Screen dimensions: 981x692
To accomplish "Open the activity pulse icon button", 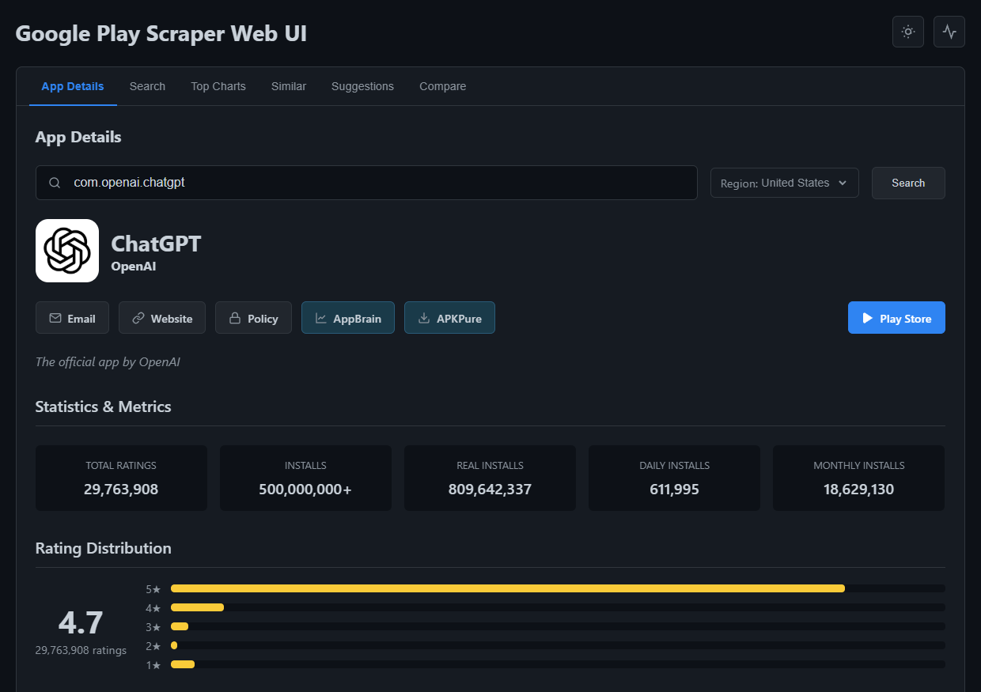I will click(949, 32).
